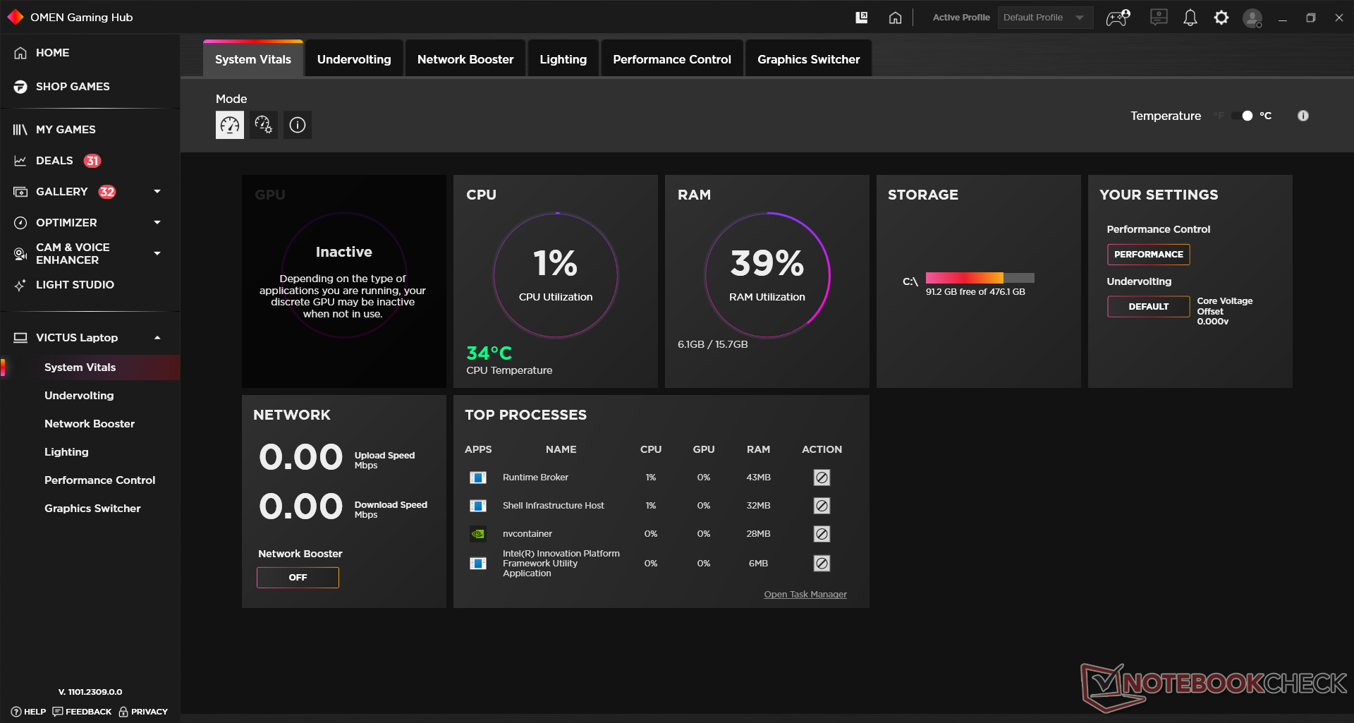Screen dimensions: 1354x723
Task: End the Intel Innovation Platform Framework process
Action: pyautogui.click(x=822, y=564)
